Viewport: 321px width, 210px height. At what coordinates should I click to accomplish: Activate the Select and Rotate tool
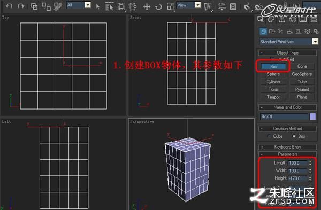158,6
